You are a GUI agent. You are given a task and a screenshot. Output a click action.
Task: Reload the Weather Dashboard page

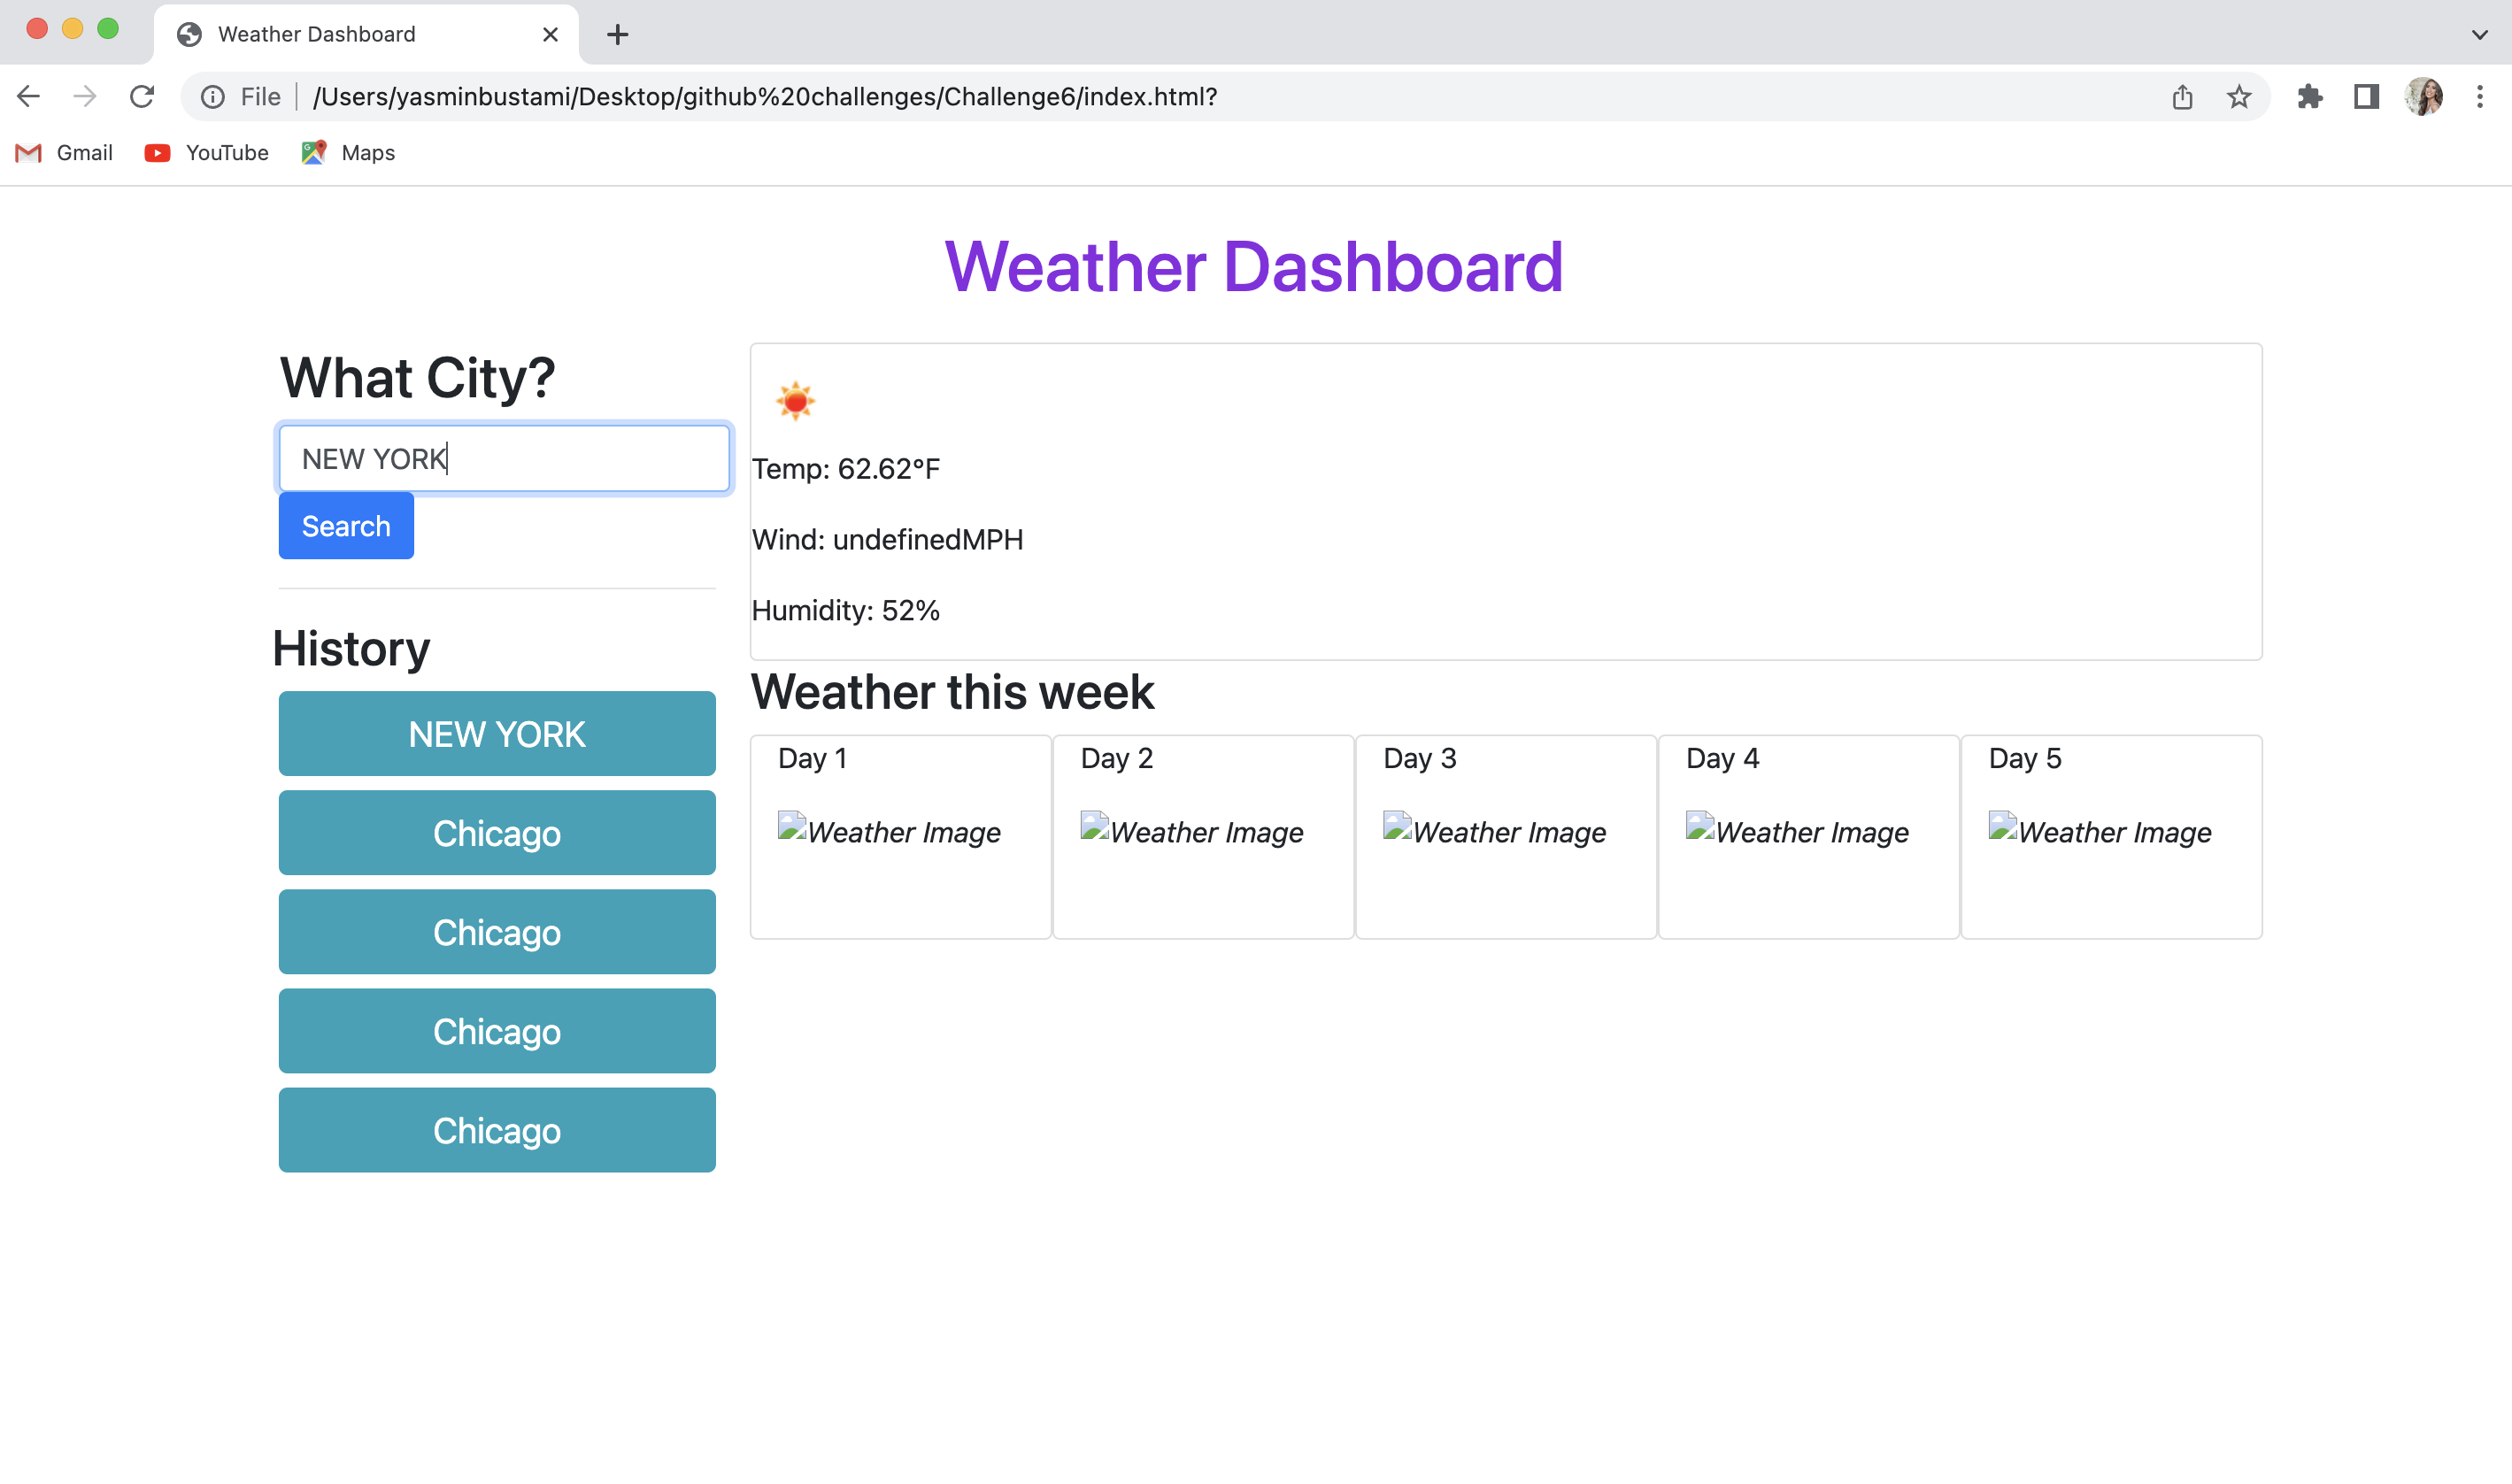[x=142, y=97]
